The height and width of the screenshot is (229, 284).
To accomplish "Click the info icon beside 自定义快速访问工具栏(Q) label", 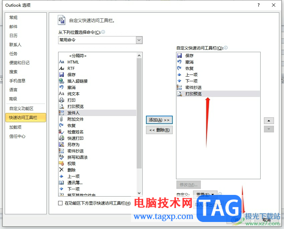I will coord(226,48).
